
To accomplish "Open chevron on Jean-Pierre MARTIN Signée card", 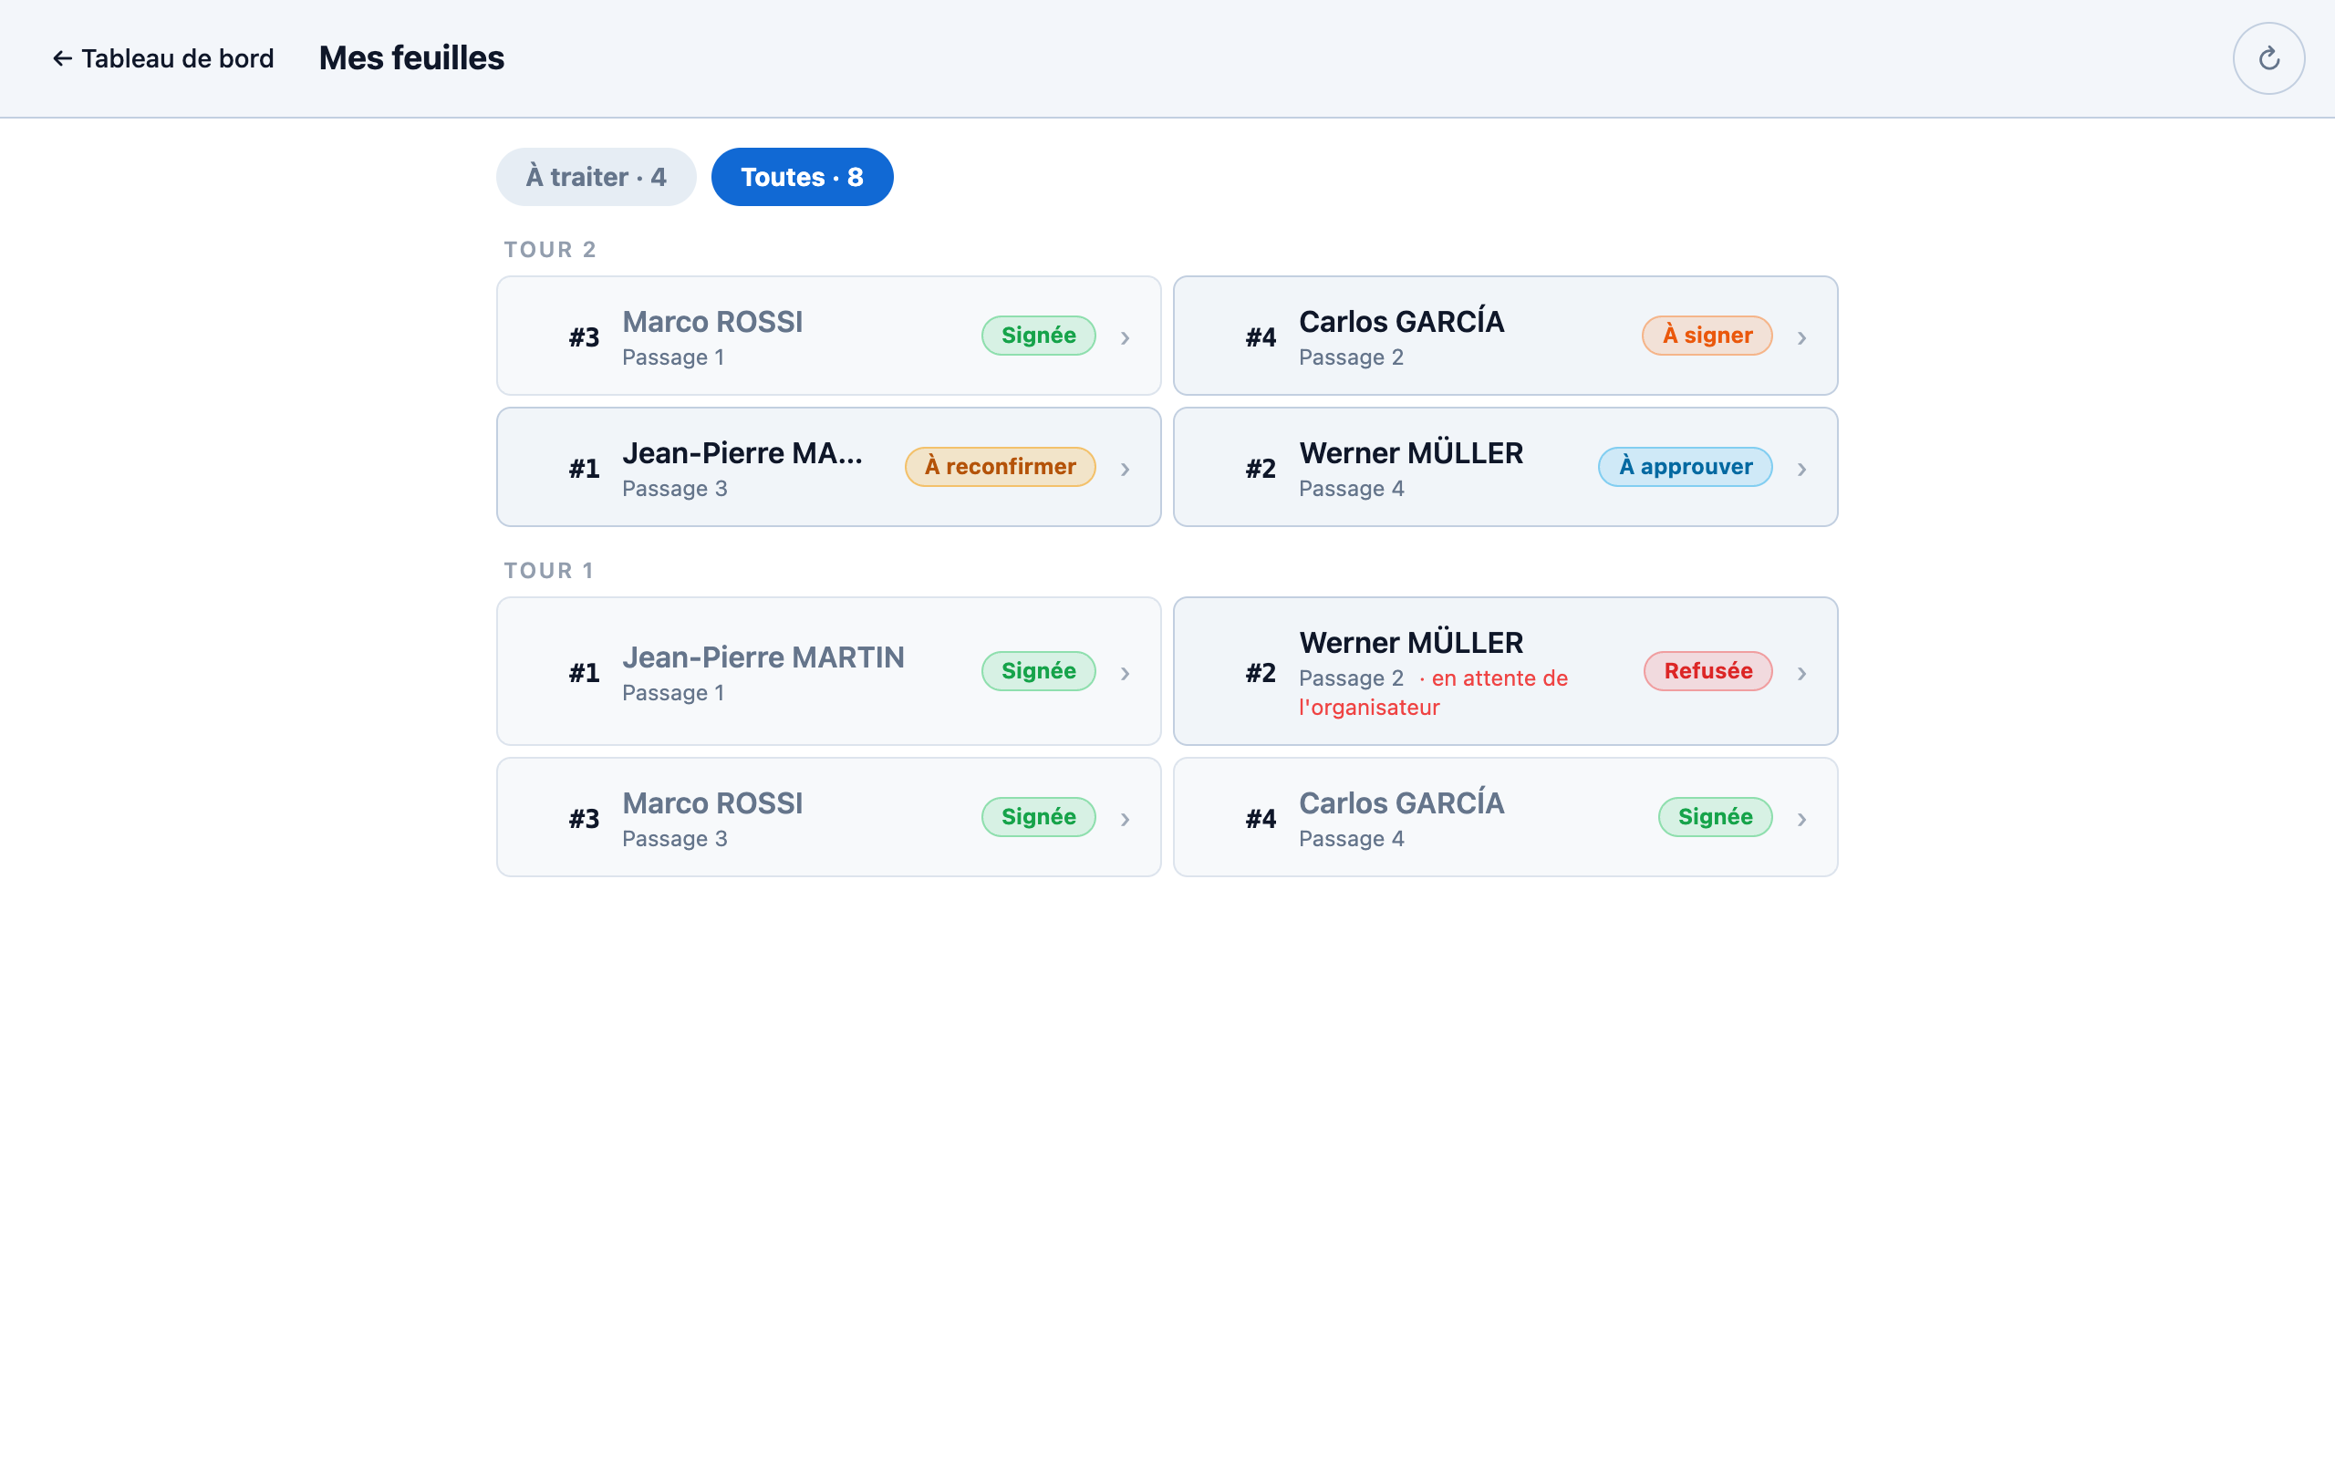I will tap(1125, 673).
